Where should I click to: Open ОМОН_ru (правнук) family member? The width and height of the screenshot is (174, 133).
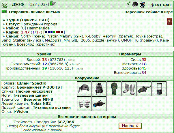[139, 40]
